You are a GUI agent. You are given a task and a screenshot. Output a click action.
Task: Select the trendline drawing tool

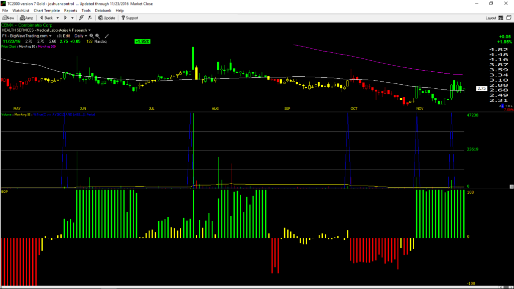click(x=106, y=36)
